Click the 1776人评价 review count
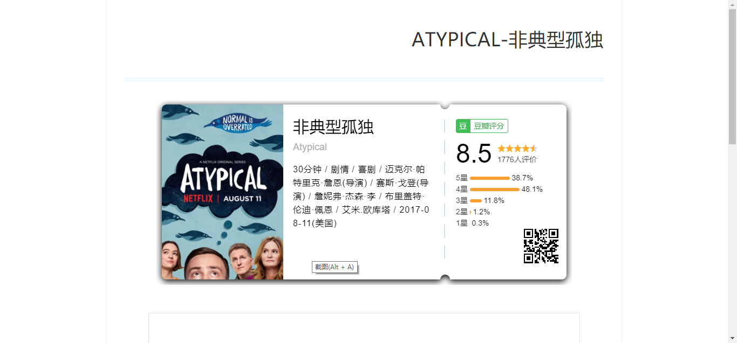 pyautogui.click(x=517, y=159)
